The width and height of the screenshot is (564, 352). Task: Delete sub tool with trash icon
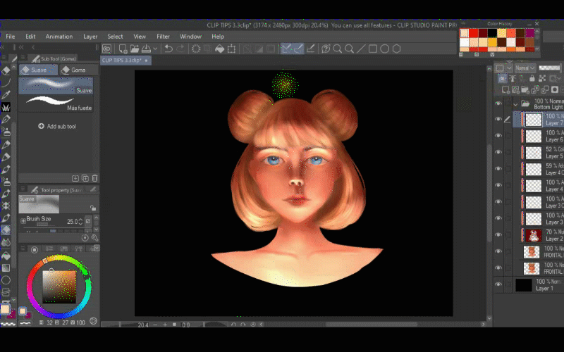coord(94,178)
